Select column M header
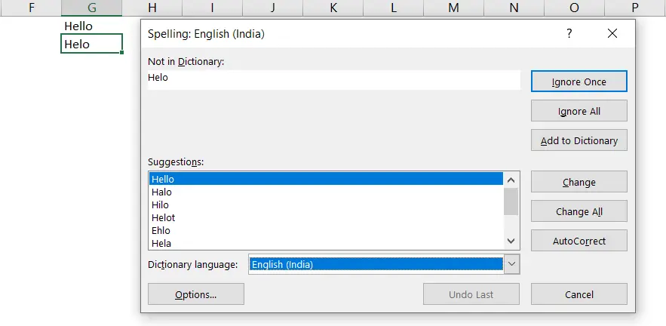This screenshot has width=666, height=326. [453, 8]
